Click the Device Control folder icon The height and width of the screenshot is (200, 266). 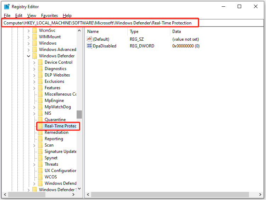pyautogui.click(x=40, y=62)
